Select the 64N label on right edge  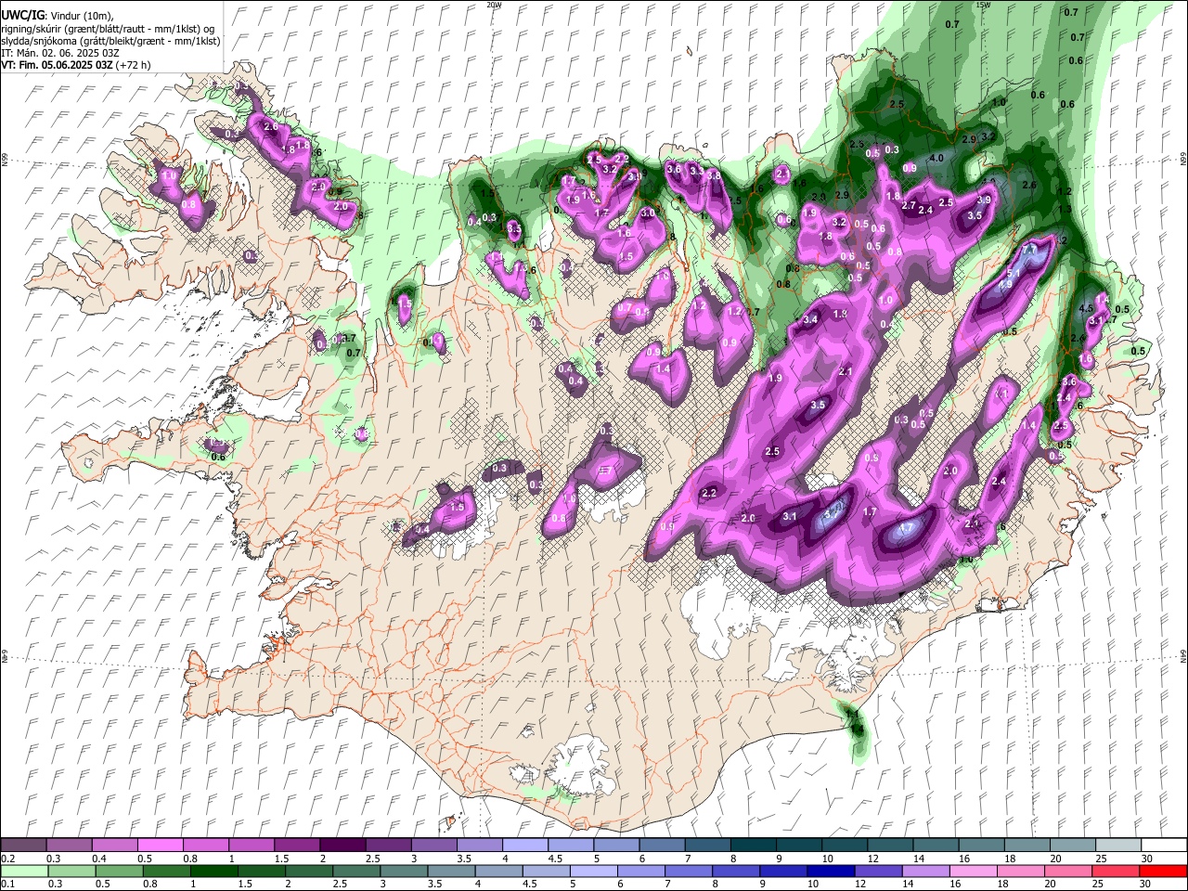[1182, 656]
